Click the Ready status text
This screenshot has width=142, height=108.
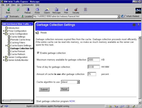43,33
